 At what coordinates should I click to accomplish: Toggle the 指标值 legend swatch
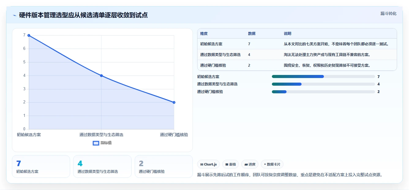96,143
